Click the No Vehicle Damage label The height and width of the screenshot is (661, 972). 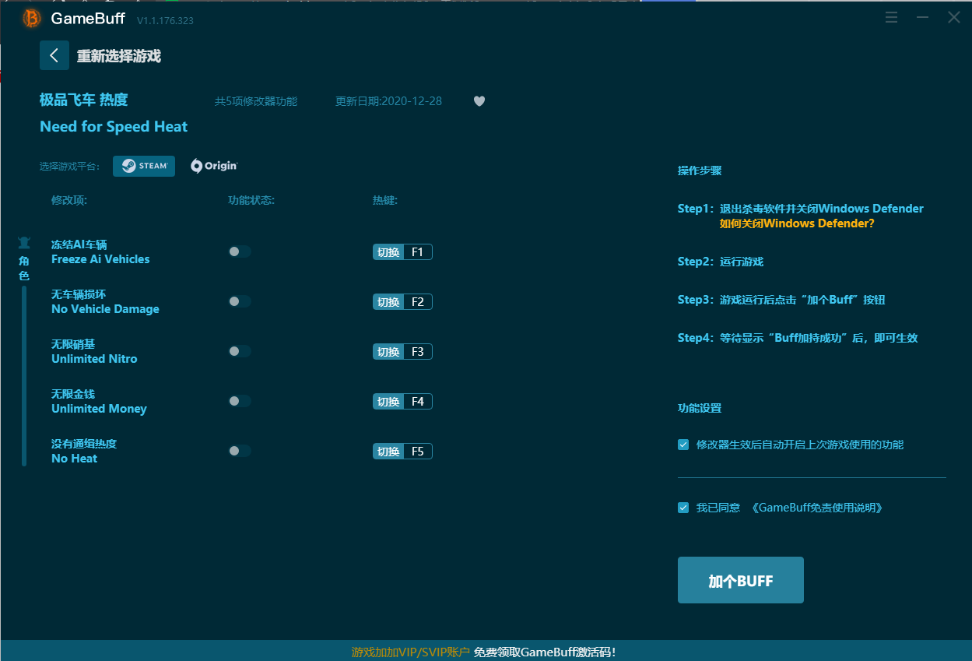pos(105,309)
